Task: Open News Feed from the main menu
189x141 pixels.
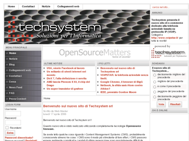Action: pyautogui.click(x=23, y=87)
